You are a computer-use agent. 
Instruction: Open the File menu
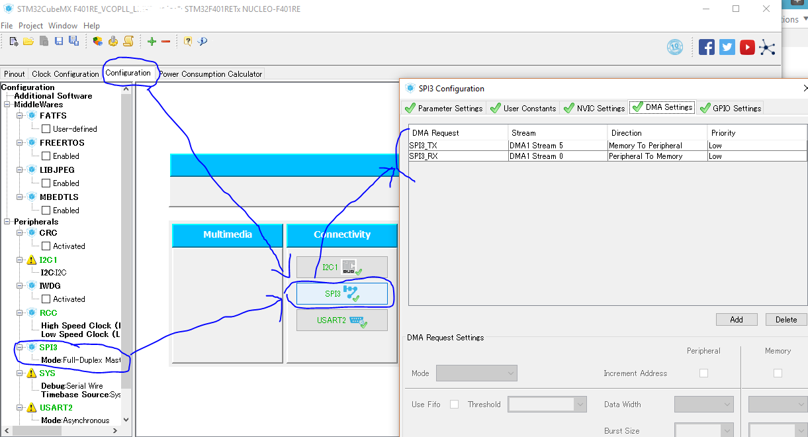click(x=7, y=25)
